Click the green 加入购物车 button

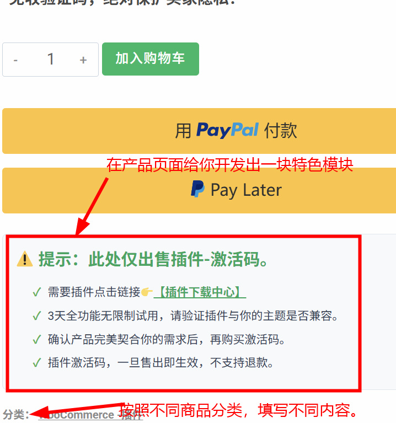(x=151, y=59)
